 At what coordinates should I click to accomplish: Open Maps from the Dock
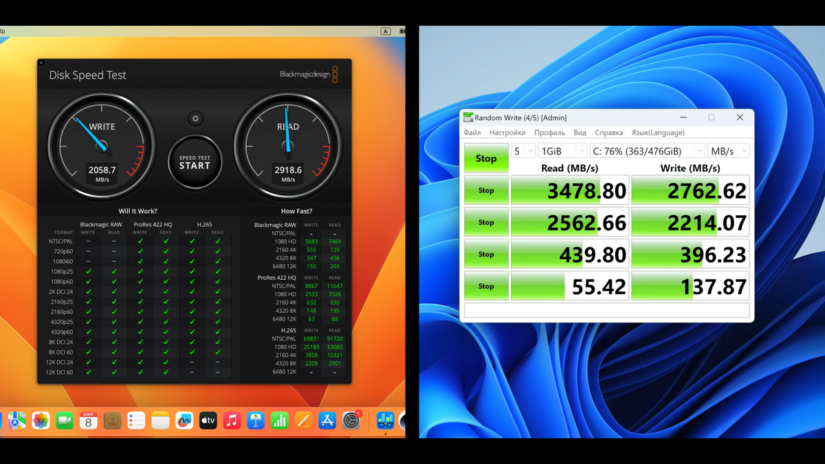pos(17,420)
